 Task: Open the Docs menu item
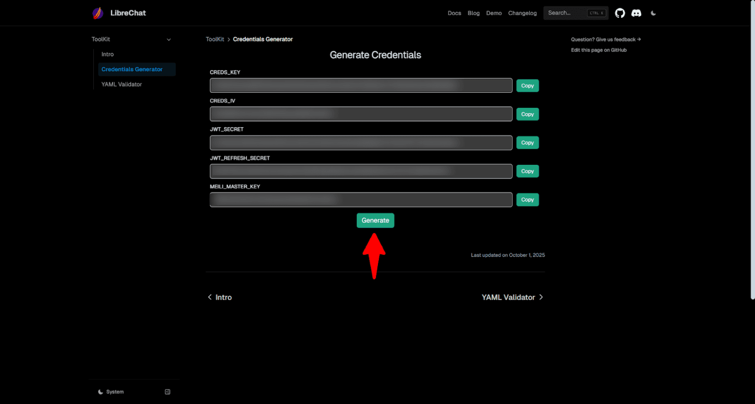click(x=454, y=13)
